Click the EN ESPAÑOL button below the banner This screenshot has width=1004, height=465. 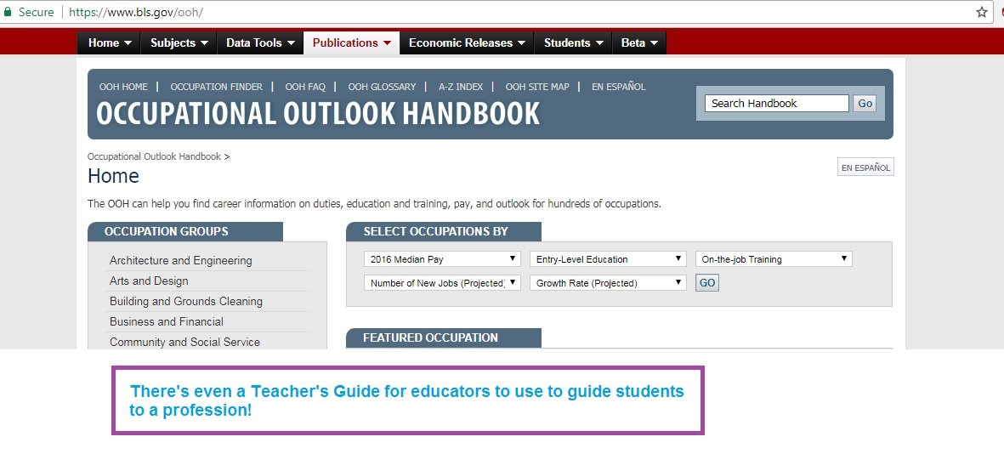pos(865,167)
